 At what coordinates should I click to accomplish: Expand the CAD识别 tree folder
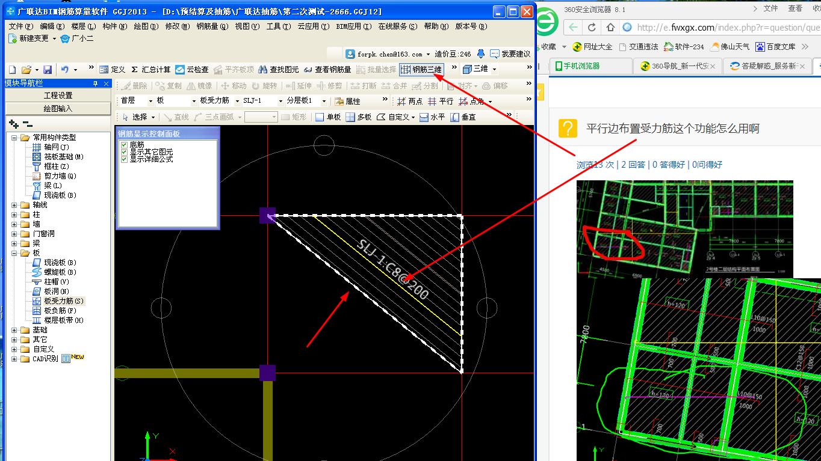pos(14,359)
